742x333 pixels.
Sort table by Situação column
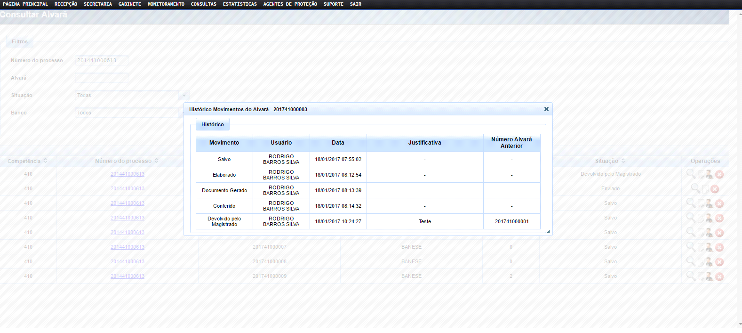point(610,161)
